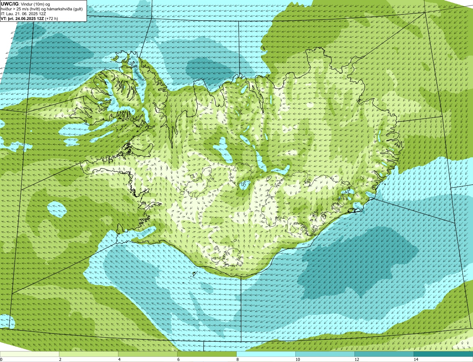The image size is (473, 362).
Task: Click the legend label "10"
Action: [x=297, y=359]
